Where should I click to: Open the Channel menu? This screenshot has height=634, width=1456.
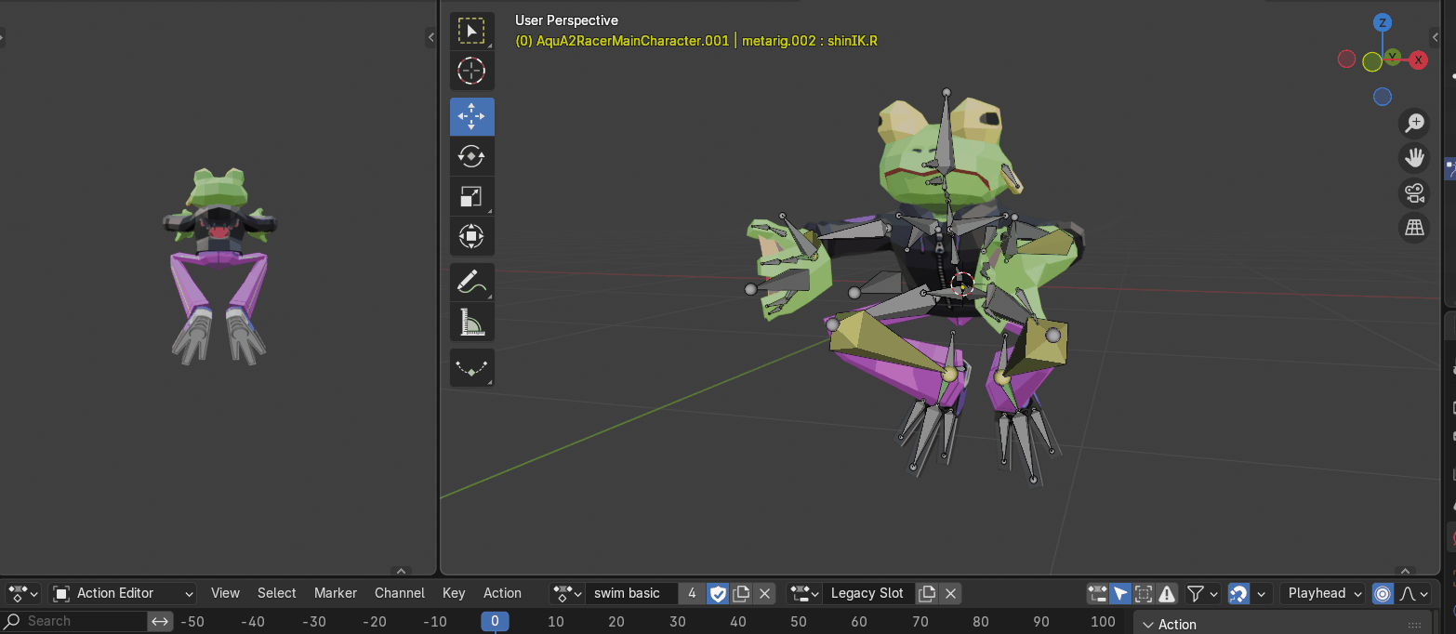click(399, 593)
